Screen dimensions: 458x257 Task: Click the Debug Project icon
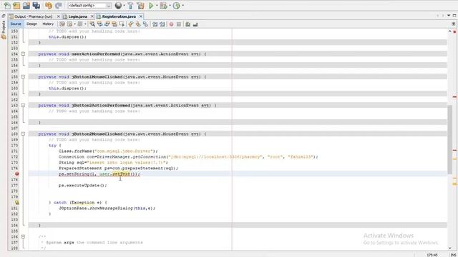(x=164, y=5)
